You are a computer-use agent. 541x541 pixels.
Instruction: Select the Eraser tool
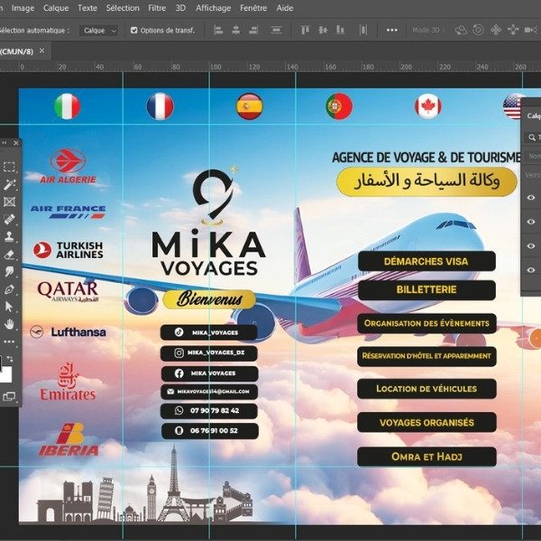[x=10, y=254]
